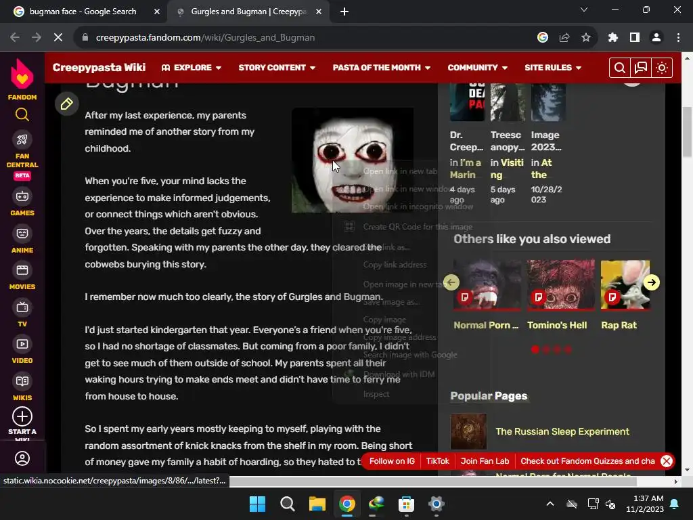Open user profile icon in sidebar
This screenshot has width=693, height=520.
tap(22, 458)
